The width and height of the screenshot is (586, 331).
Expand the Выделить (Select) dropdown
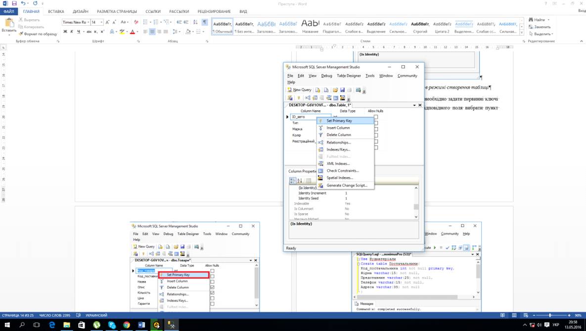tap(543, 34)
